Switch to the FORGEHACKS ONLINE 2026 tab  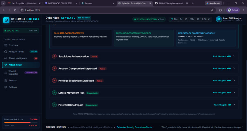tap(61, 3)
